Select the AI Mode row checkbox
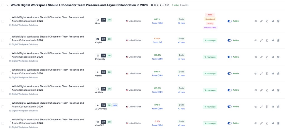Screen dimensions: 285x130 (3, 90)
